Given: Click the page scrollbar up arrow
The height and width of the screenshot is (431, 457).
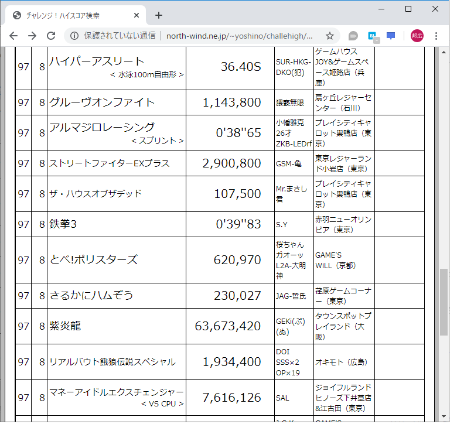Looking at the screenshot, I should click(444, 53).
